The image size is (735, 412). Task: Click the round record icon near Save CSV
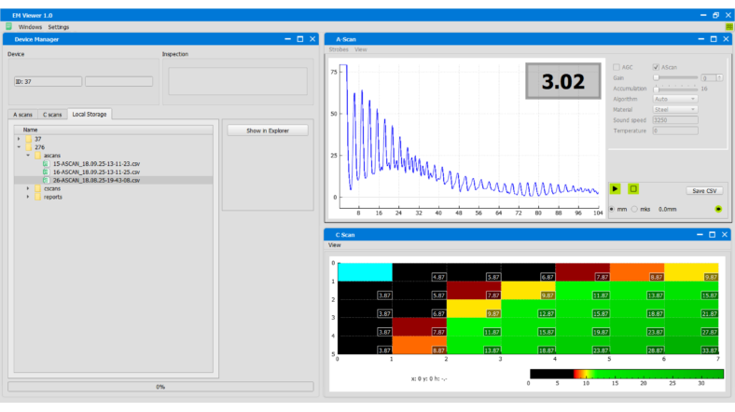click(718, 209)
